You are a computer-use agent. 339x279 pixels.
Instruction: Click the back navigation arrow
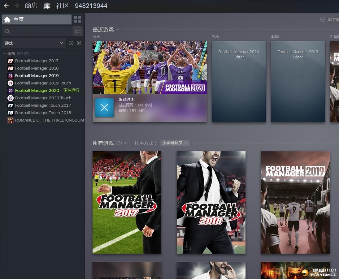pos(6,6)
